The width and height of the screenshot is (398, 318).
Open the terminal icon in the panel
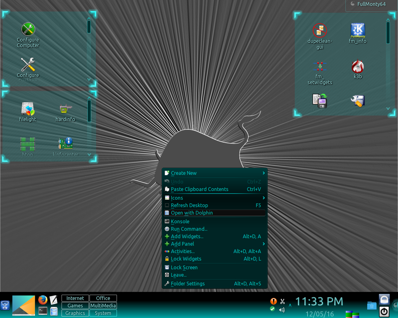(x=43, y=311)
